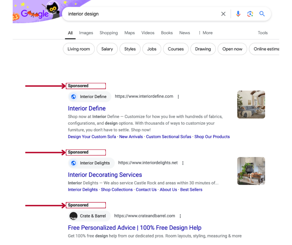Open the gray sofa living room thumbnail
This screenshot has width=292, height=245.
(251, 104)
